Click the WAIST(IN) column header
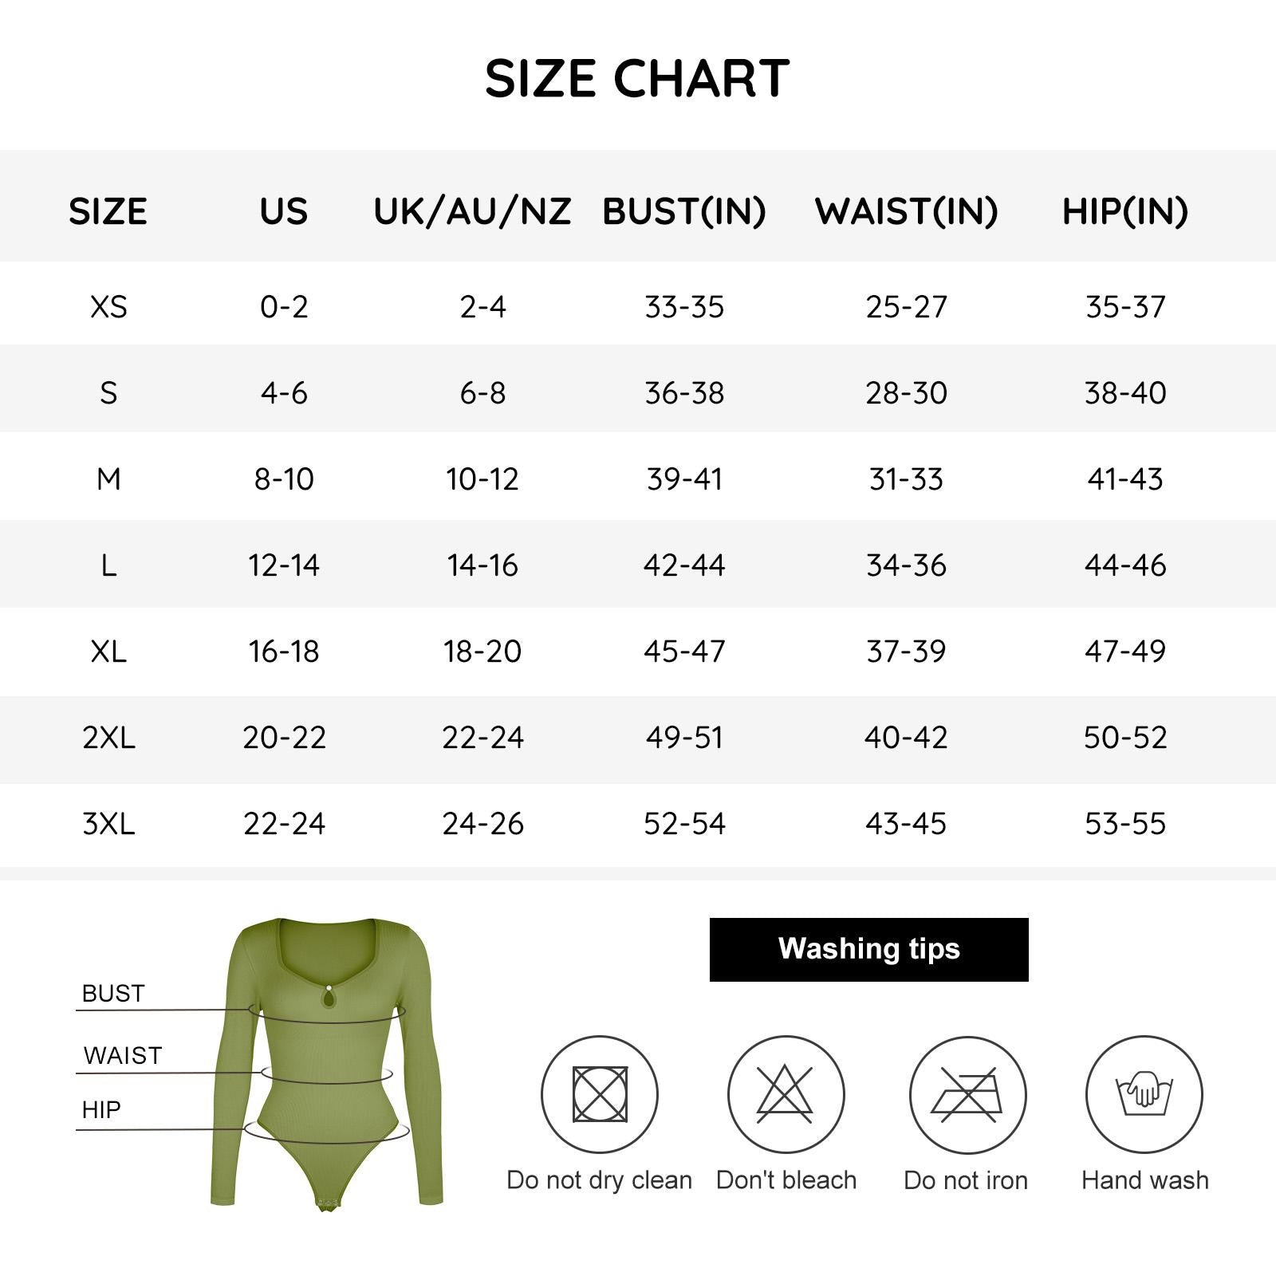 coord(906,212)
